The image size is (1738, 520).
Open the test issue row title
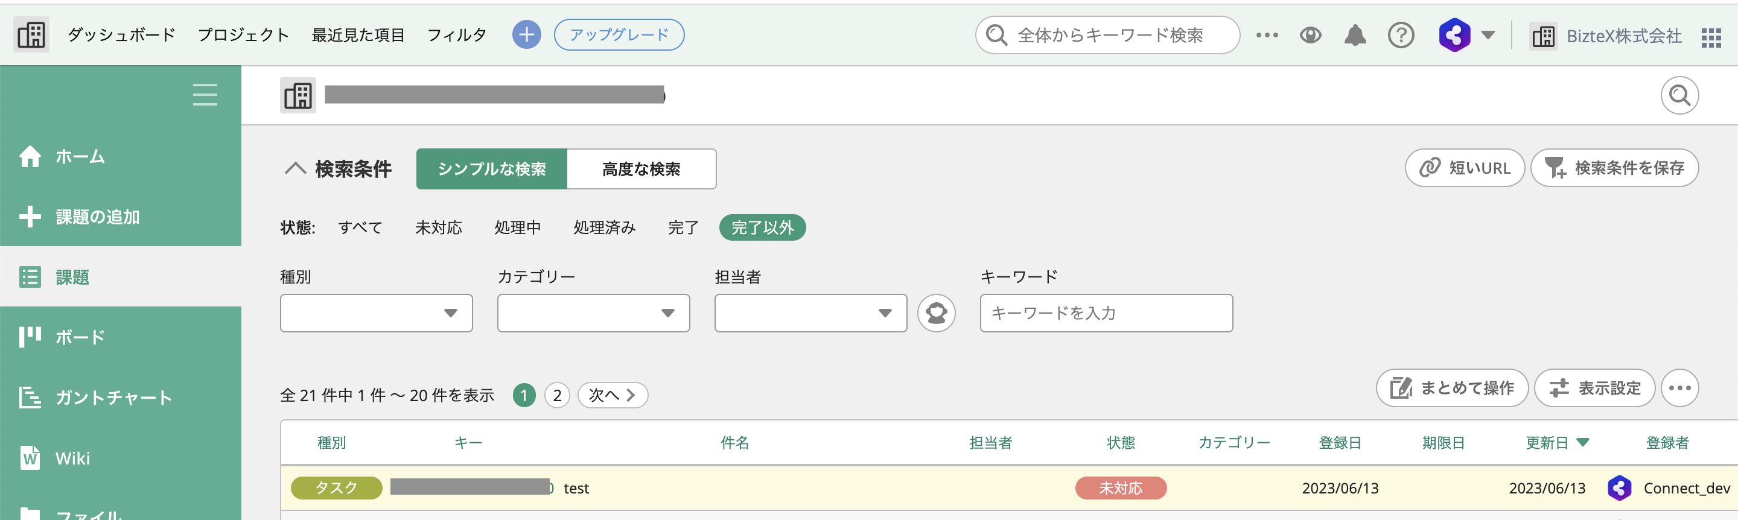[576, 488]
